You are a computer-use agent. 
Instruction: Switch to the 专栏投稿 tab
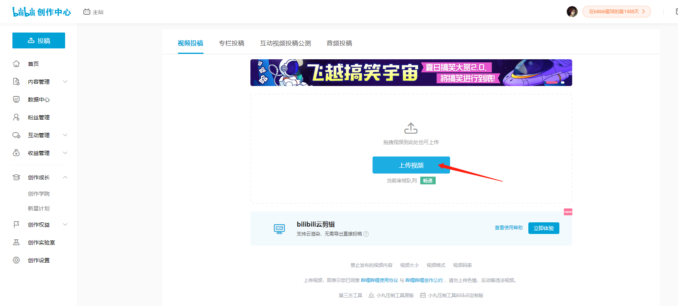(231, 43)
